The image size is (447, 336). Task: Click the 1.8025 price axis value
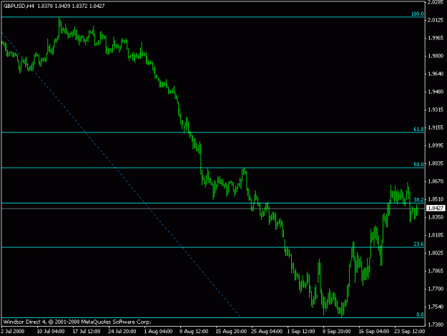436,253
